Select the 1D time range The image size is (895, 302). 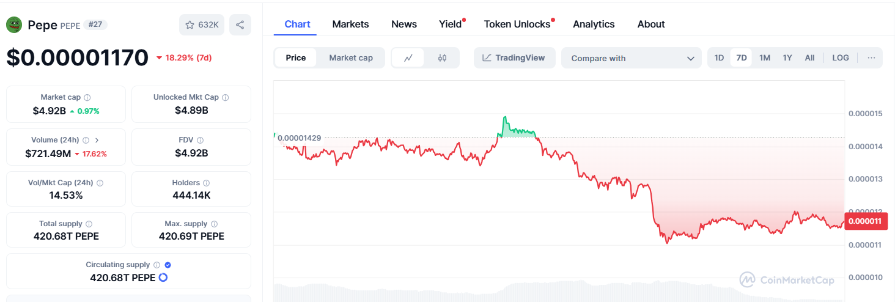click(x=720, y=58)
